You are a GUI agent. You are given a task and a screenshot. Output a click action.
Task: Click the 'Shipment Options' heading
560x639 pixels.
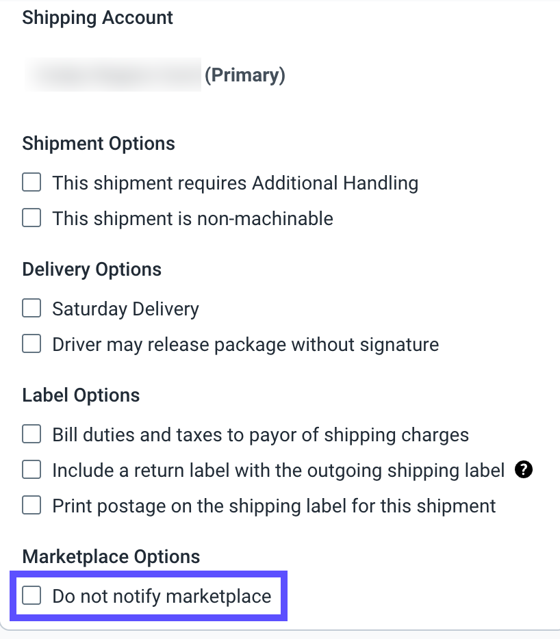99,144
